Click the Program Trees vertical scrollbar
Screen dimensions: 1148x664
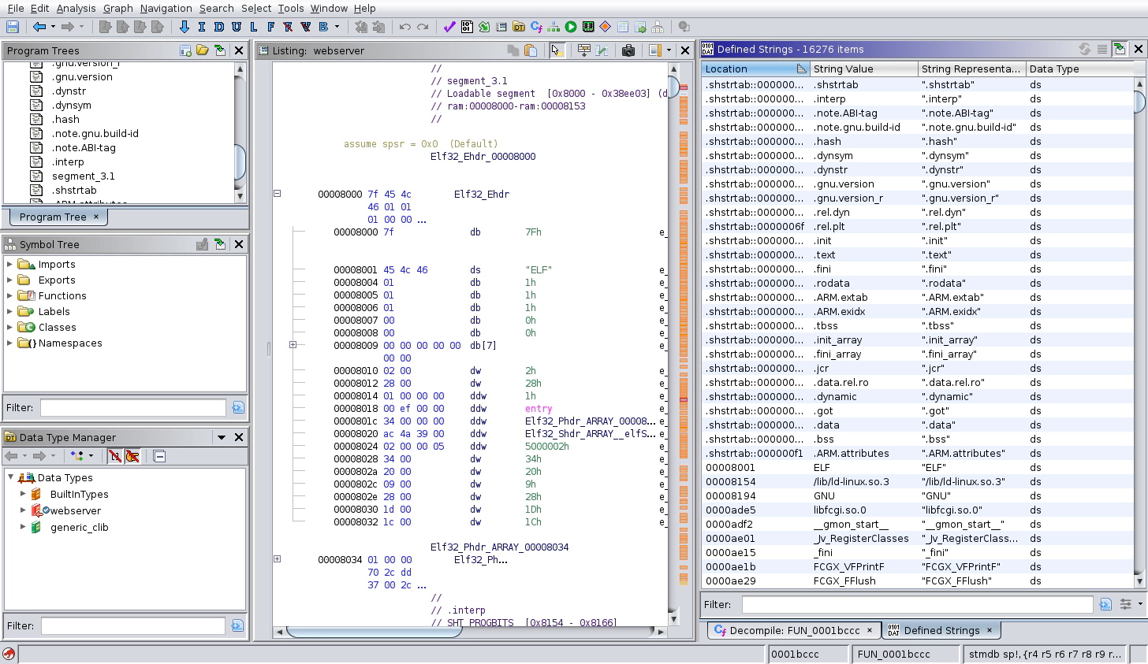click(x=240, y=132)
